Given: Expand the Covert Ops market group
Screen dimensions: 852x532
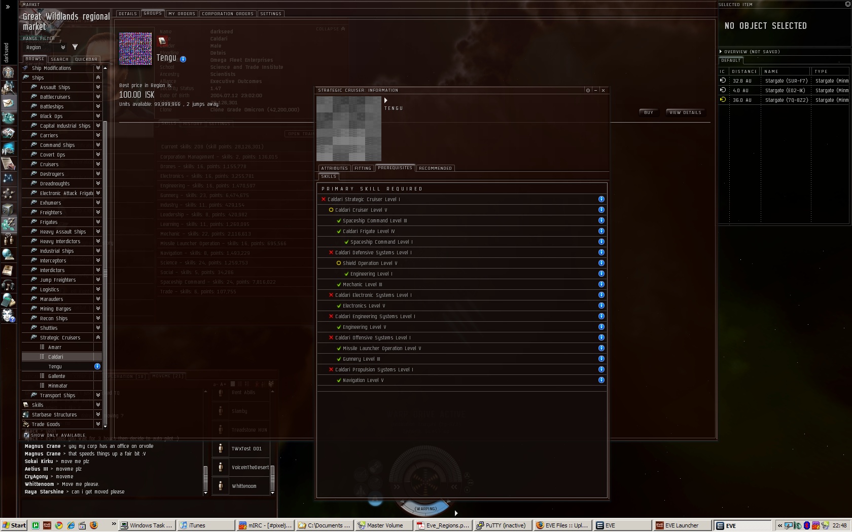Looking at the screenshot, I should [98, 155].
